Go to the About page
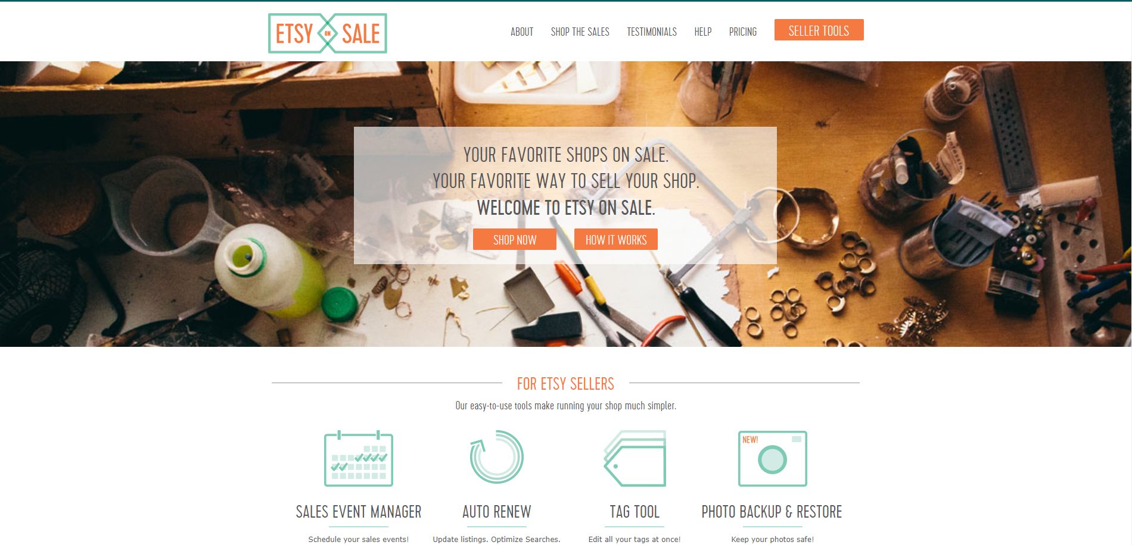Screen dimensions: 1132x545 (522, 32)
